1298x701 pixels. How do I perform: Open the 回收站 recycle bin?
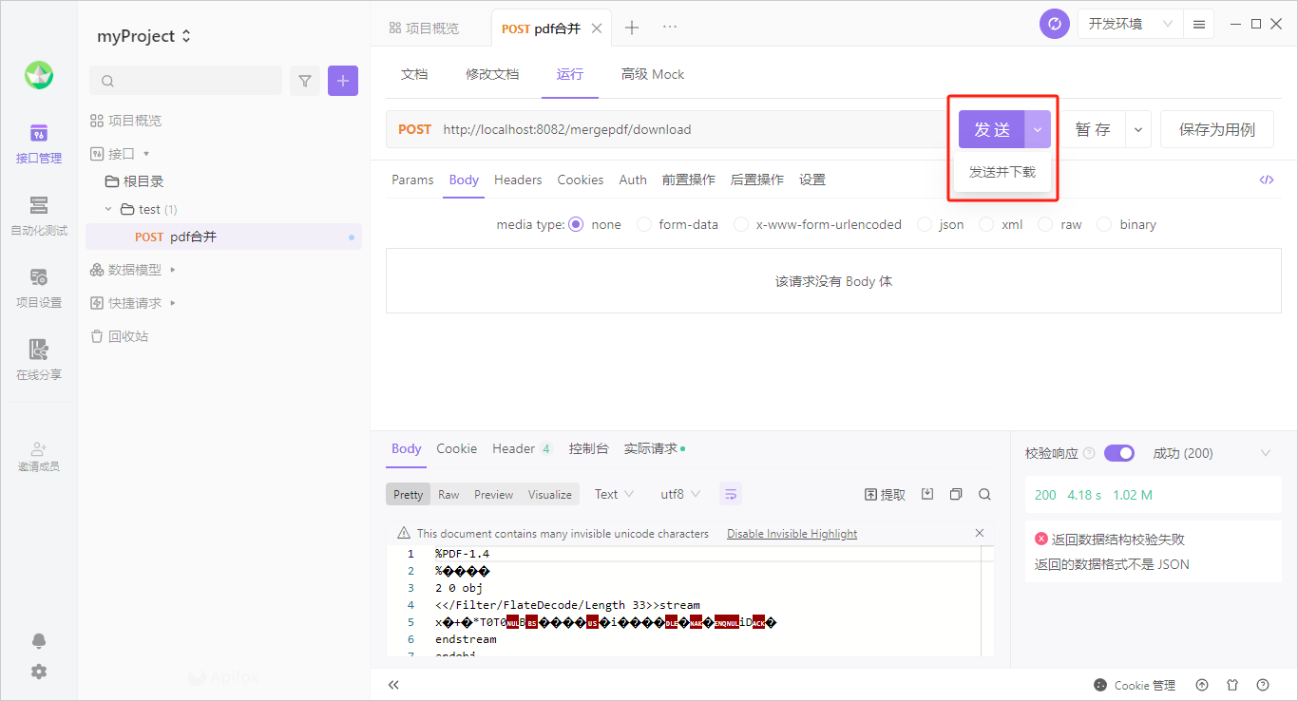120,336
